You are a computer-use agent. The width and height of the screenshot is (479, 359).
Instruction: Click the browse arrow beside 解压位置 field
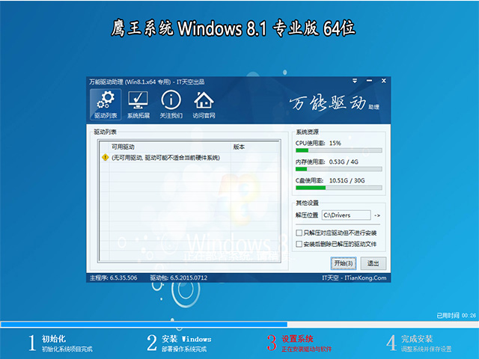click(377, 215)
